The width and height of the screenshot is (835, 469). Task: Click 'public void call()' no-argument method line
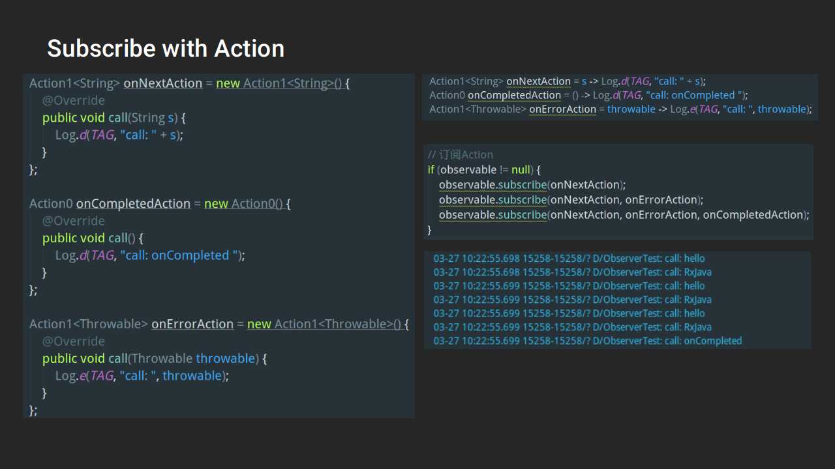93,238
